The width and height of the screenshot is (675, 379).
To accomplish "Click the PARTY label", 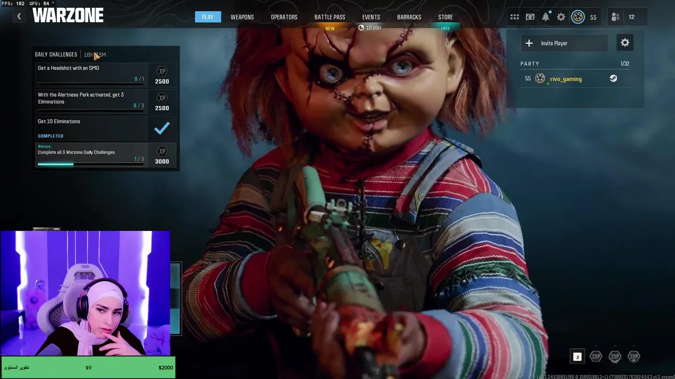I will (x=530, y=64).
